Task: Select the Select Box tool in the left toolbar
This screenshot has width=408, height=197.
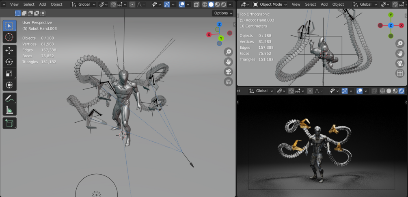Action: (10, 26)
